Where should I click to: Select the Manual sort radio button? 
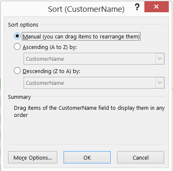click(x=17, y=36)
